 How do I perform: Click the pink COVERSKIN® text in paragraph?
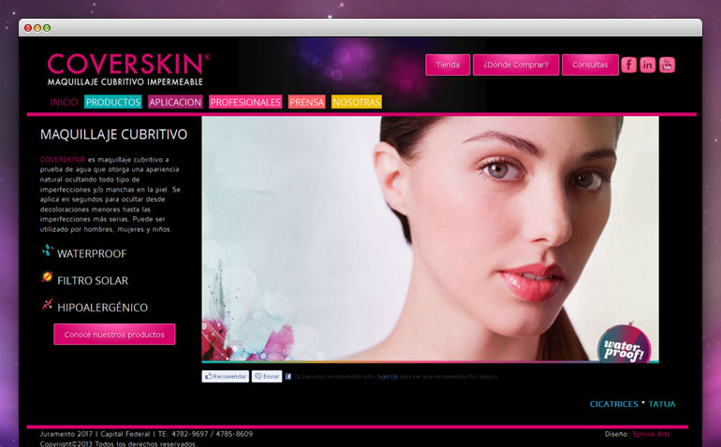click(x=63, y=159)
